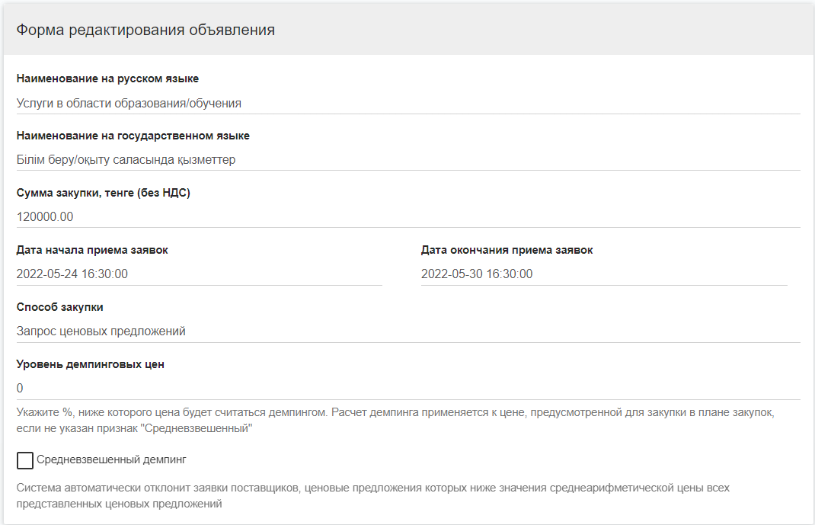Screen dimensions: 815x525
Task: Click the Наименование на русском языке label
Action: [x=107, y=78]
